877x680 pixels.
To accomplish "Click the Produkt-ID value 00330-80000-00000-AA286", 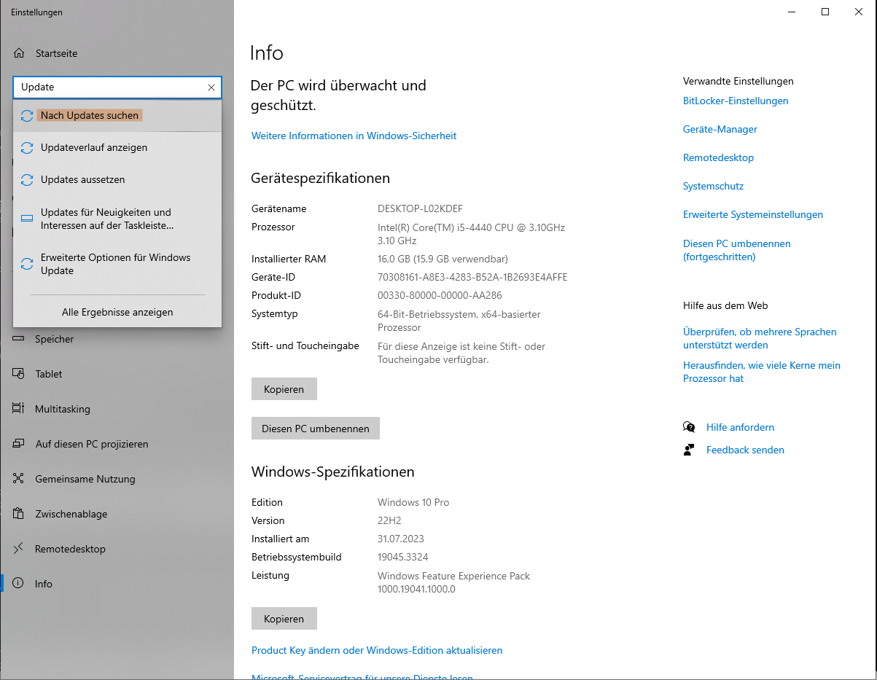I will pos(440,295).
